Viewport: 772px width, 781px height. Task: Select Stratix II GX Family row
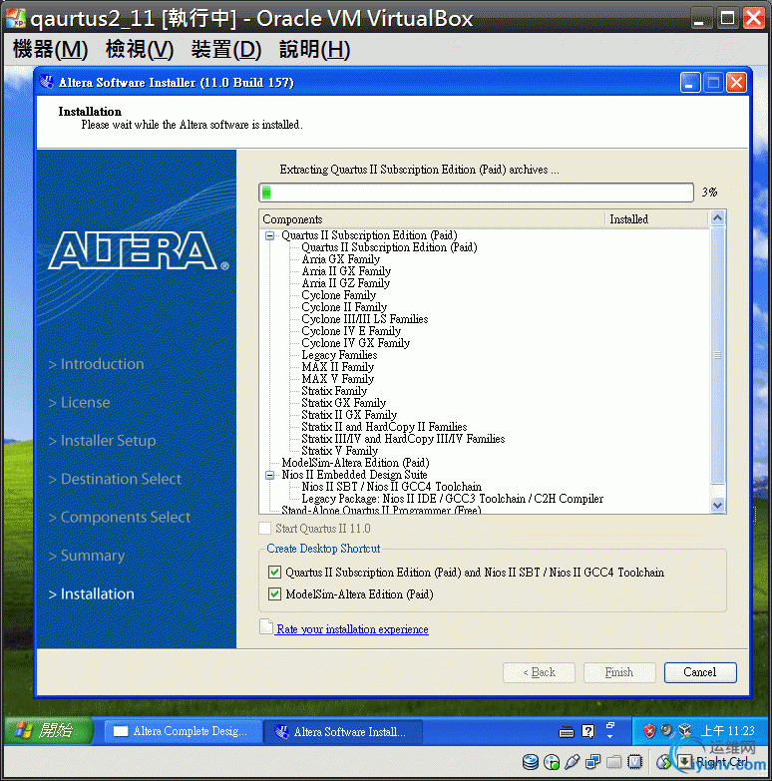(x=349, y=414)
